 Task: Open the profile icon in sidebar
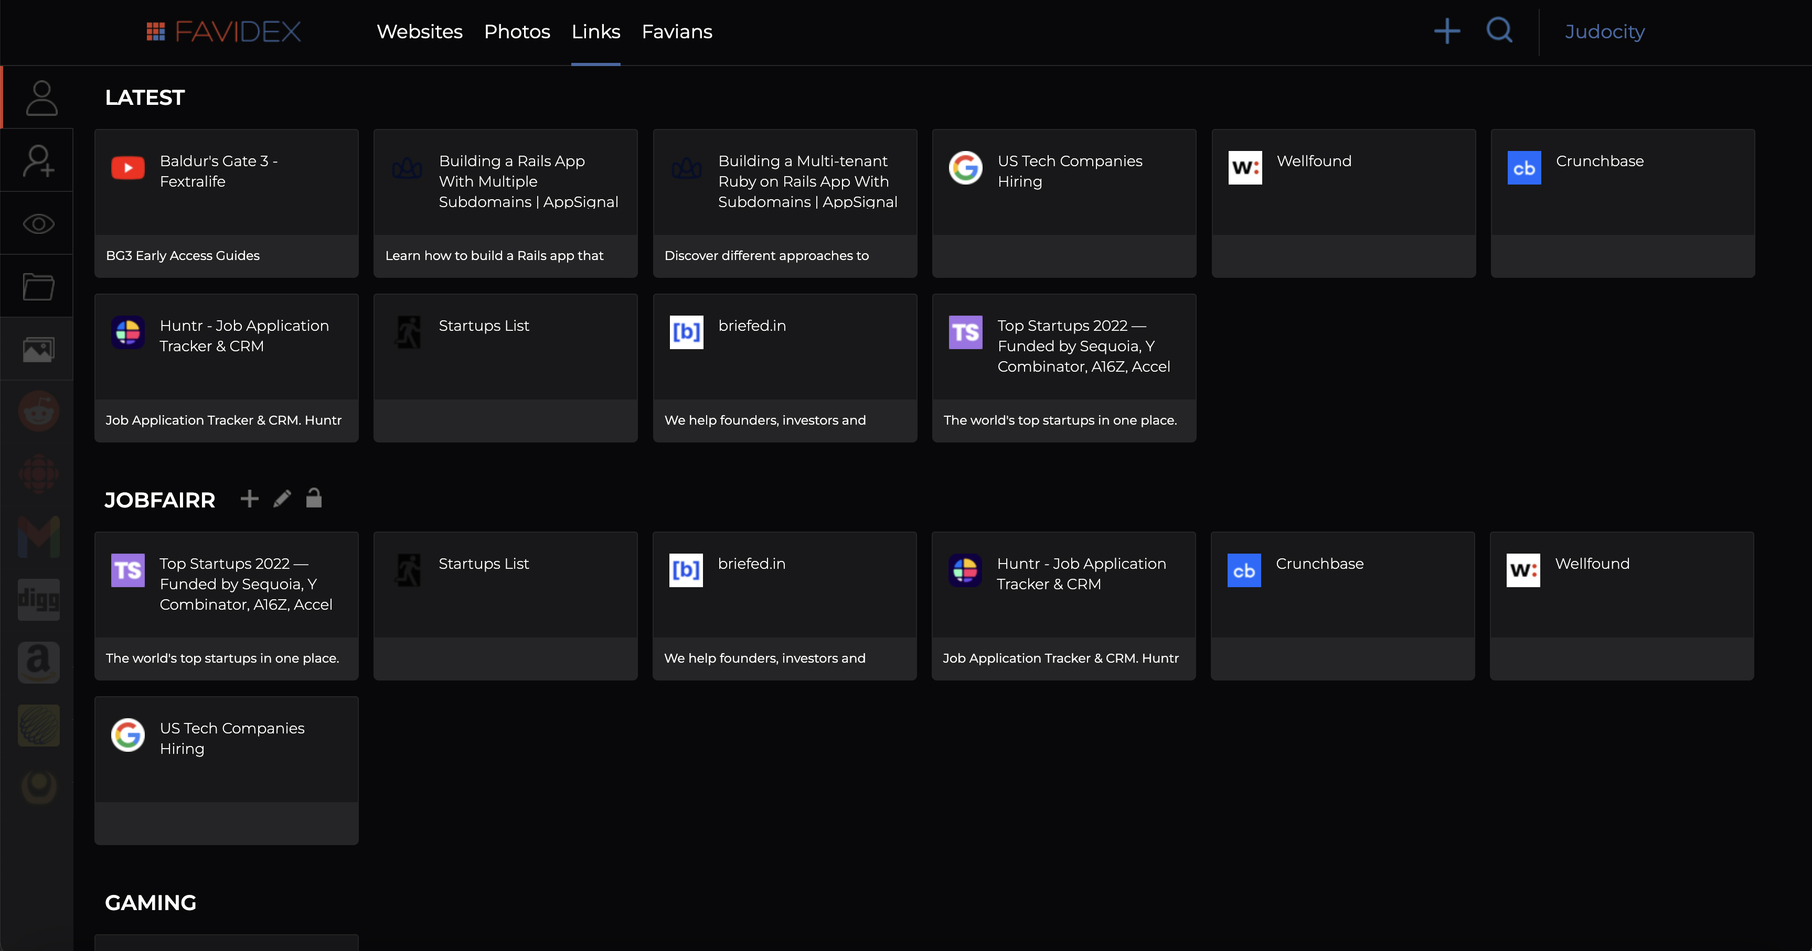(41, 98)
